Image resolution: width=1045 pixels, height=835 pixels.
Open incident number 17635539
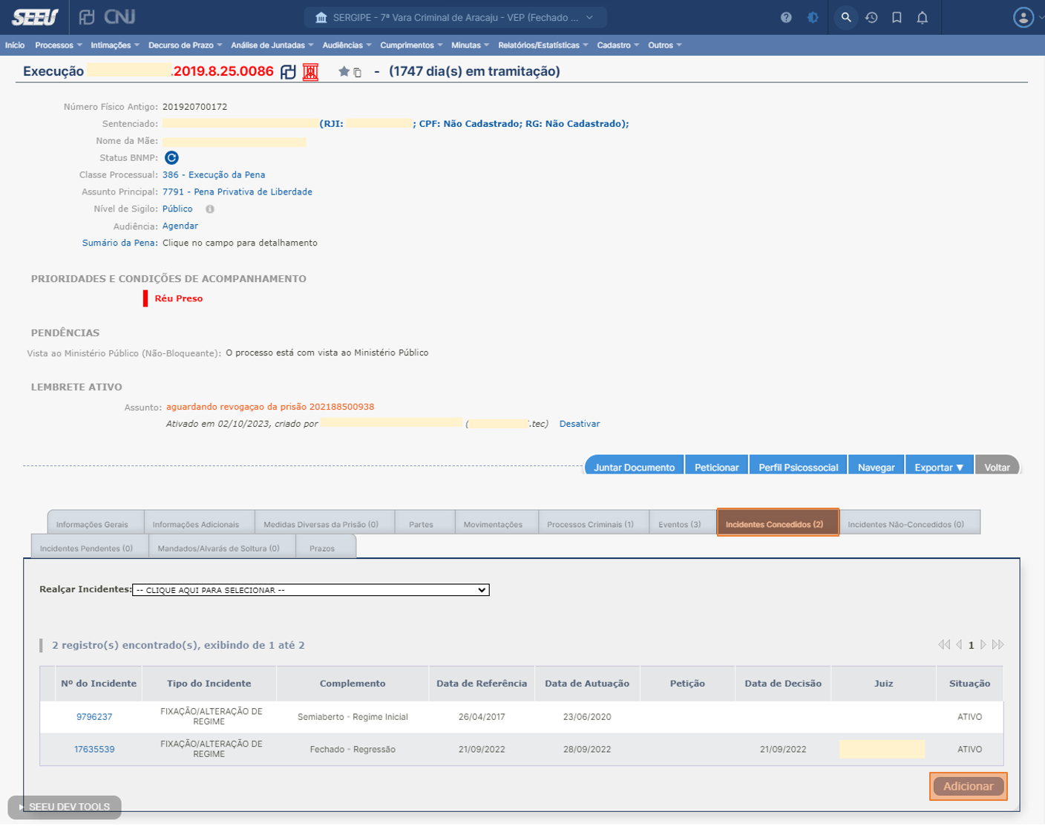coord(94,750)
